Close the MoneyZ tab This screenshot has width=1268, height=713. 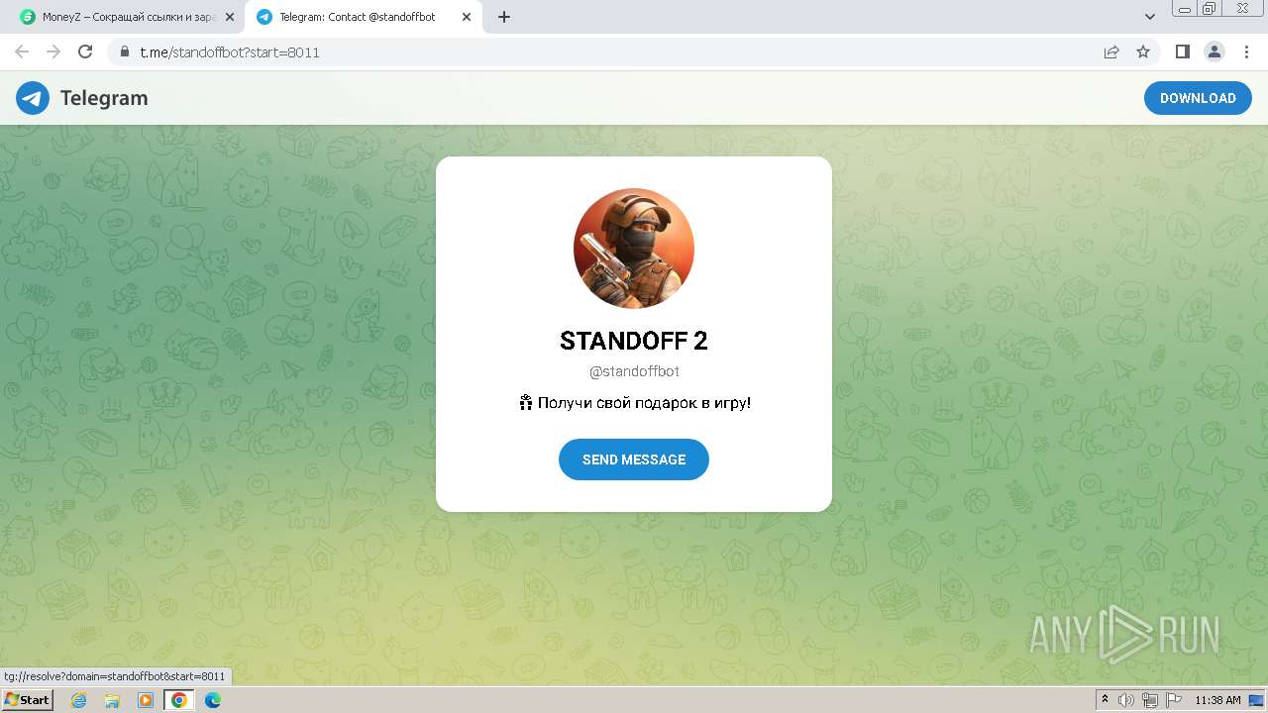point(230,17)
